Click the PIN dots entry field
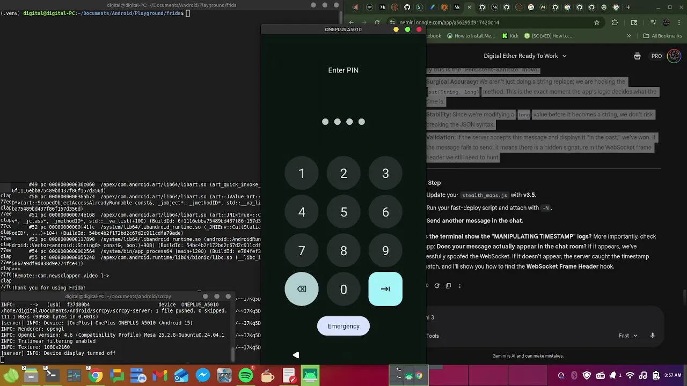This screenshot has width=687, height=386. pyautogui.click(x=343, y=122)
